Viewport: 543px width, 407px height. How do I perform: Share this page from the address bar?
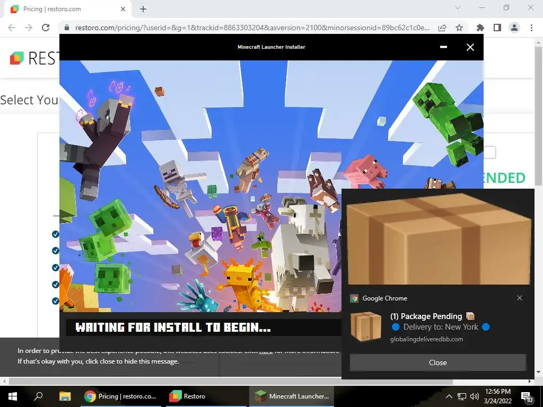point(442,28)
